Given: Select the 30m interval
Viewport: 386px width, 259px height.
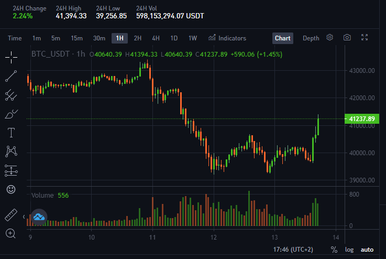Looking at the screenshot, I should [x=99, y=38].
